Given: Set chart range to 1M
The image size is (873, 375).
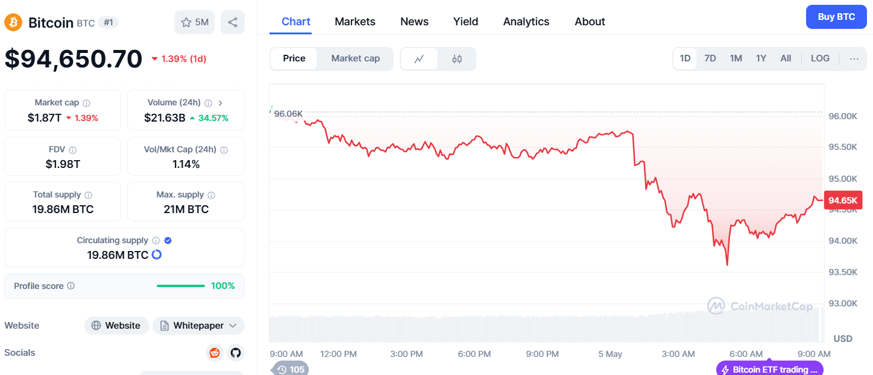Looking at the screenshot, I should (736, 58).
